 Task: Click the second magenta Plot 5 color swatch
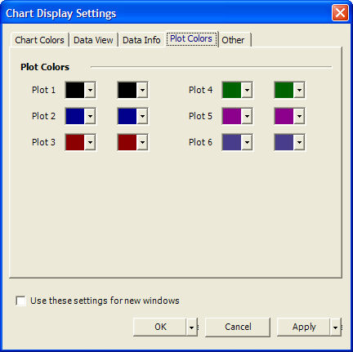tap(284, 116)
